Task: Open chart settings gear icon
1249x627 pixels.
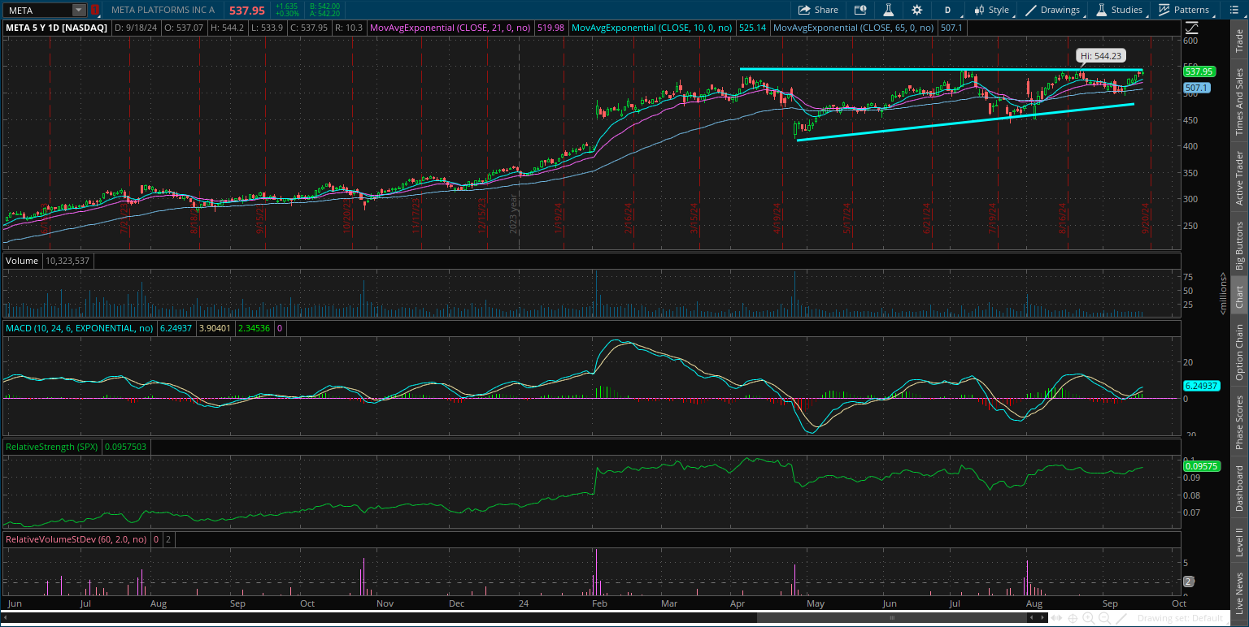Action: pyautogui.click(x=917, y=10)
